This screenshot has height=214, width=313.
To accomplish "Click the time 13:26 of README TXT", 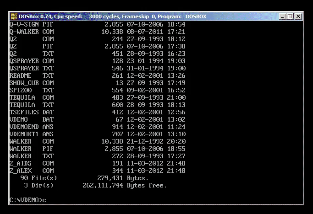I will 176,76.
